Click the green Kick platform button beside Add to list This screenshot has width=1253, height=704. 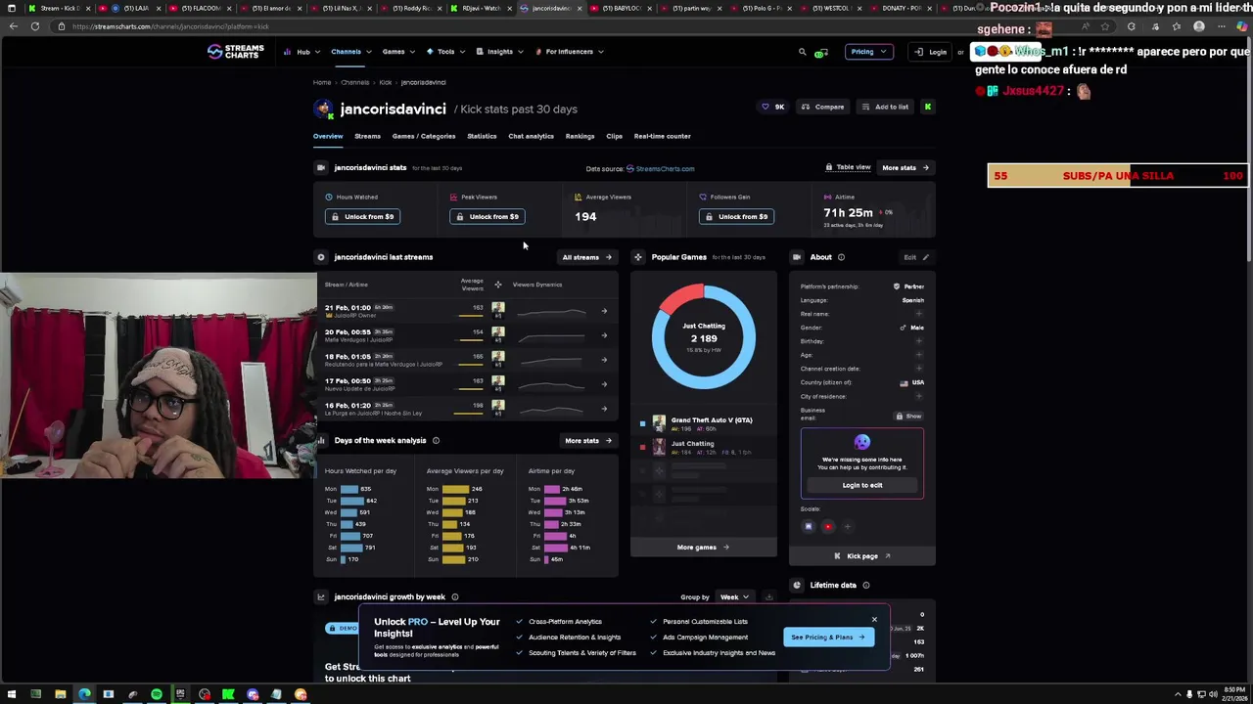[x=927, y=107]
